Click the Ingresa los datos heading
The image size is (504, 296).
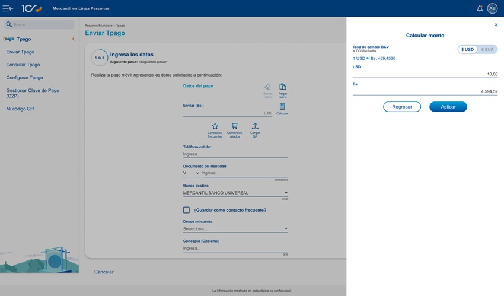click(132, 55)
